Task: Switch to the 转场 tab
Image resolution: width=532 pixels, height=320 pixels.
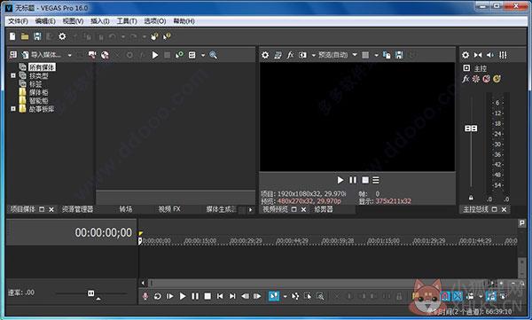Action: pos(126,209)
